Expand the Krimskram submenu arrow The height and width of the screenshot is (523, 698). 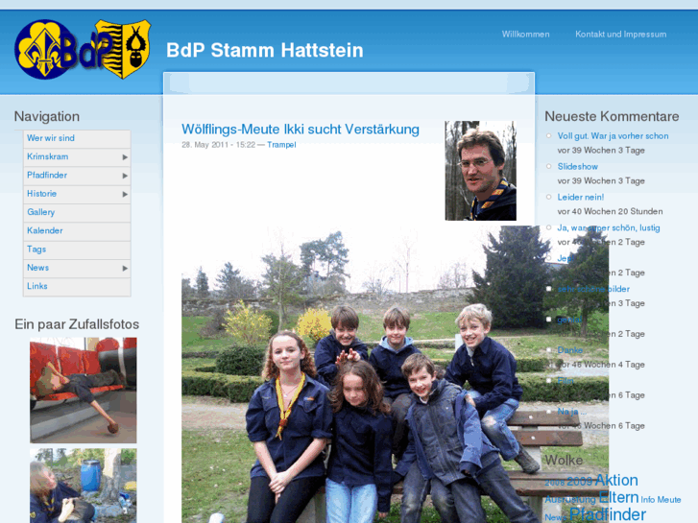tap(125, 157)
